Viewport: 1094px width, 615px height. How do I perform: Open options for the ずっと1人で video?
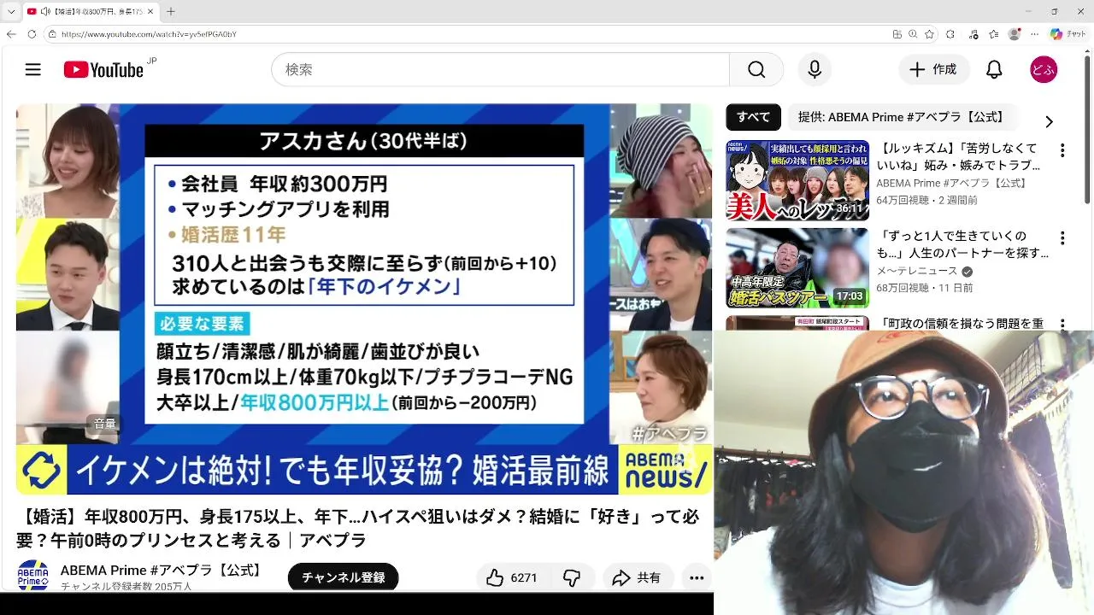1062,238
